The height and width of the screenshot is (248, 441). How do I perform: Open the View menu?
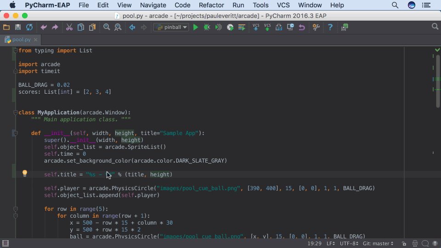click(x=124, y=5)
